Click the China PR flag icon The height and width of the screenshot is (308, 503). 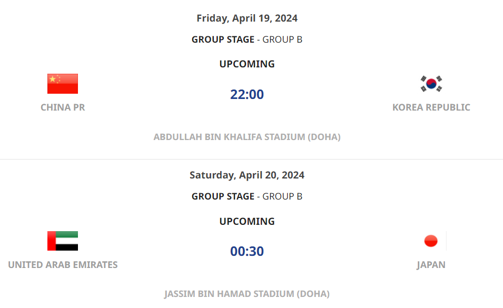click(x=63, y=84)
